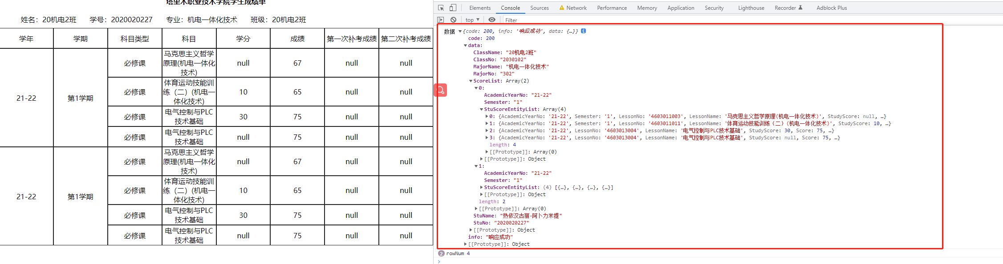
Task: Collapse the data node
Action: coord(465,45)
